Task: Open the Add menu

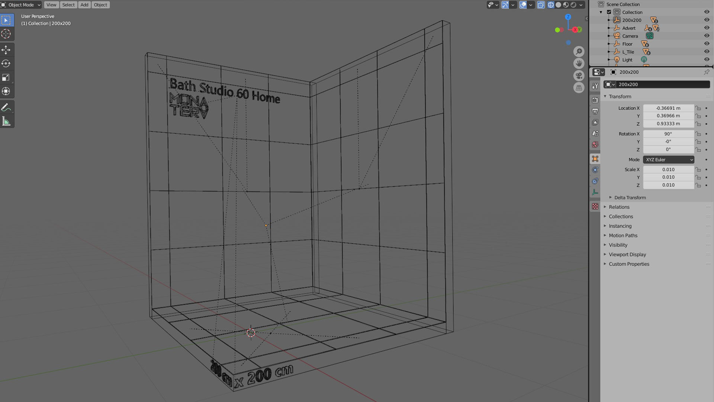Action: (84, 5)
